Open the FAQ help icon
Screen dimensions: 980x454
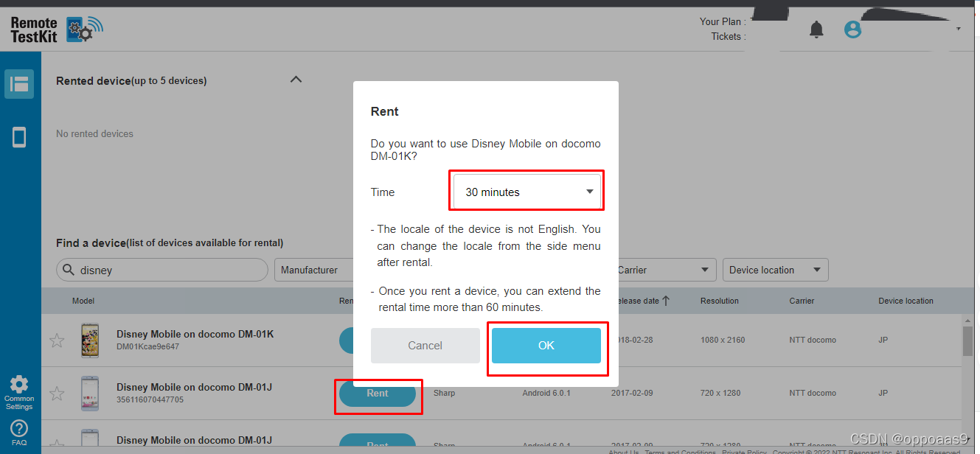pyautogui.click(x=19, y=433)
